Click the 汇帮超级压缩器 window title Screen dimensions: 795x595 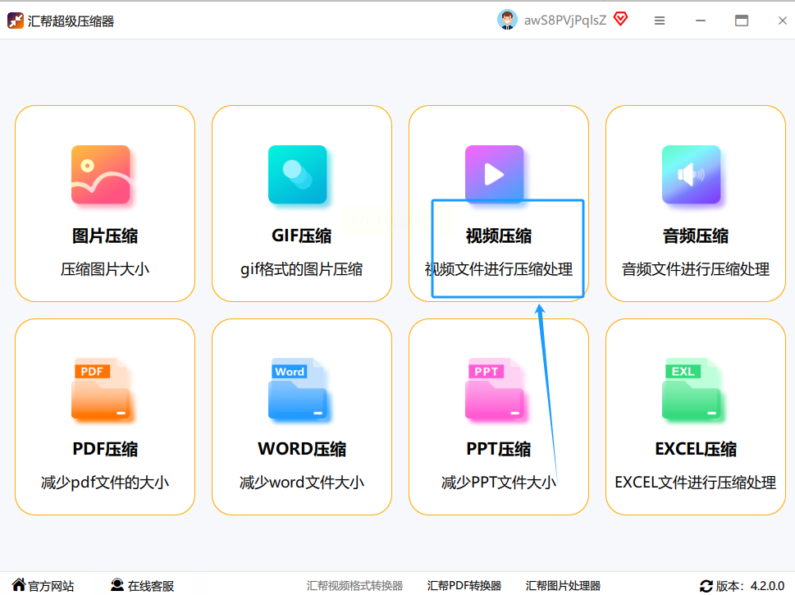pyautogui.click(x=71, y=21)
